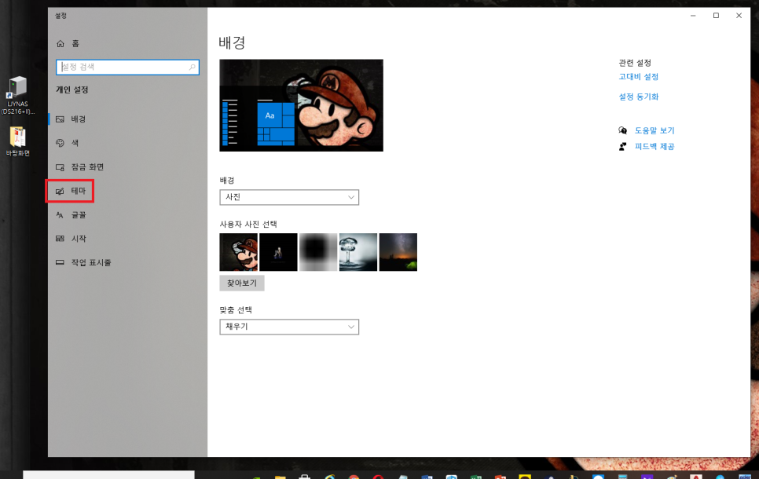
Task: Click the magnifier icon in 설정 검색 box
Action: click(x=192, y=67)
